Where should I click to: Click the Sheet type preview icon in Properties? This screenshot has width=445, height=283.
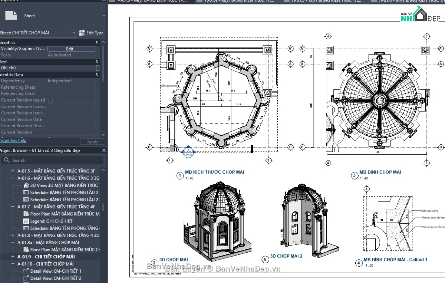point(11,15)
